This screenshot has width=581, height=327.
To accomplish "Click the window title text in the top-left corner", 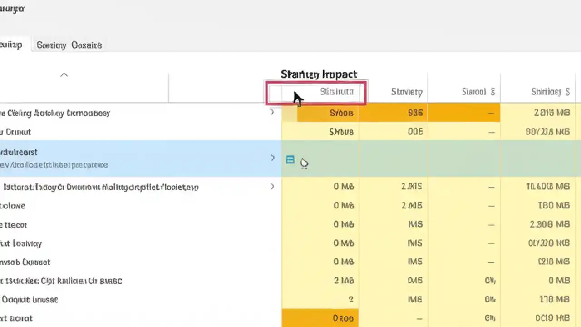I will point(13,8).
